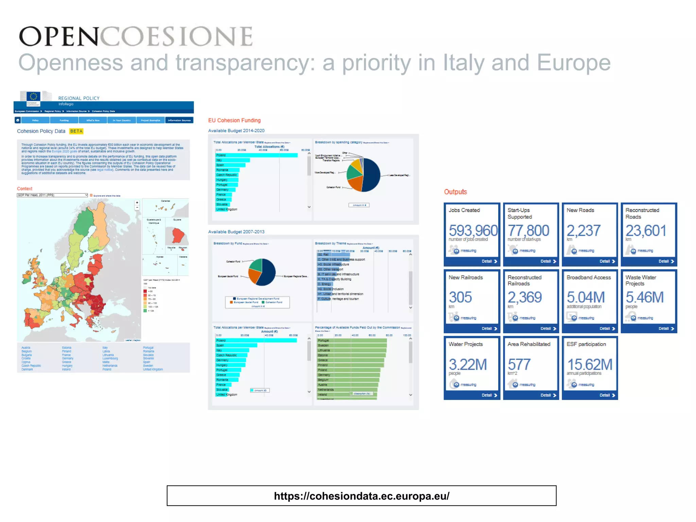696x522 pixels.
Task: Open the GDP Per Head 2011 dropdown
Action: (x=52, y=195)
